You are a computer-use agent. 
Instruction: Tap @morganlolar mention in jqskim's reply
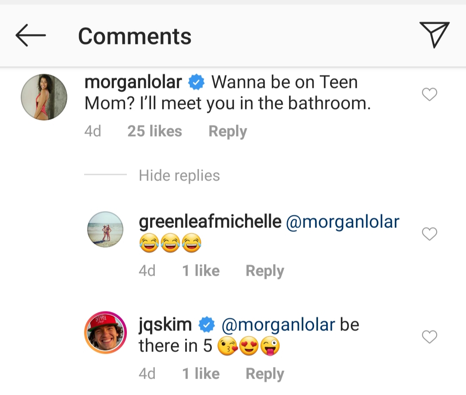(x=278, y=324)
